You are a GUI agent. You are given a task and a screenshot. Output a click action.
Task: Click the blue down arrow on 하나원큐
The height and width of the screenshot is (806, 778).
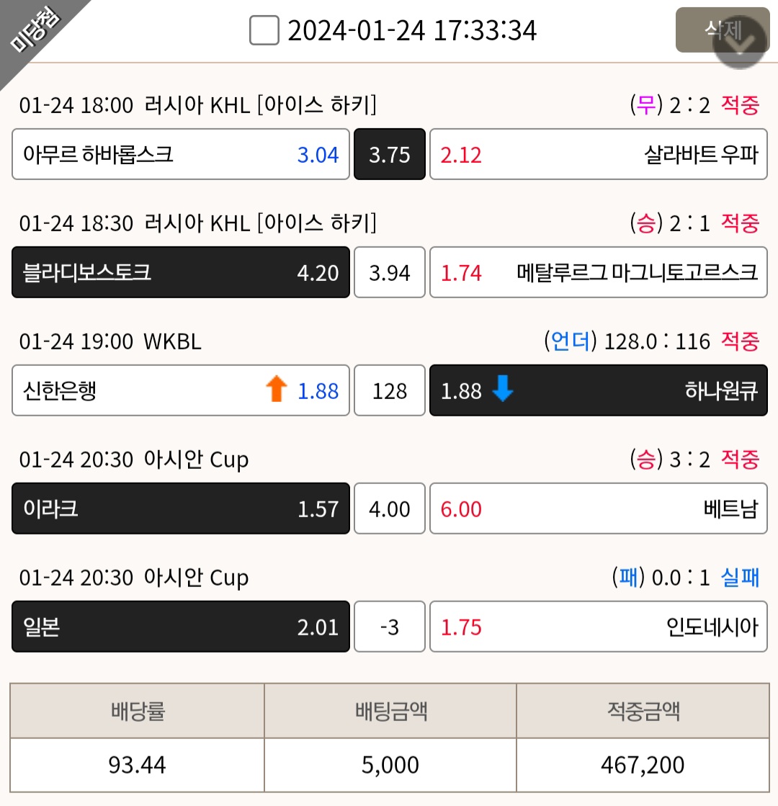point(503,389)
